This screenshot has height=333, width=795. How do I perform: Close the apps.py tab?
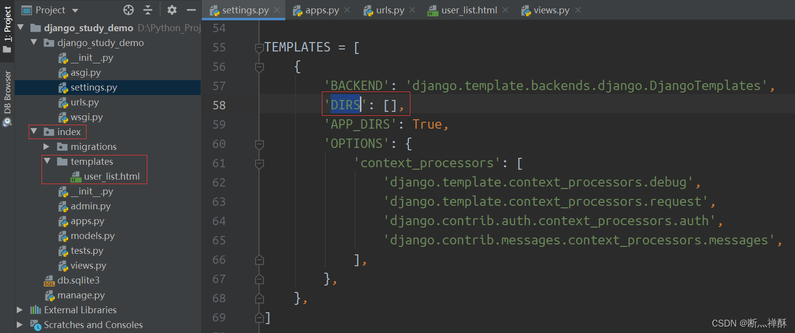coord(347,10)
